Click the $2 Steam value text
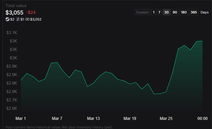 [12, 20]
